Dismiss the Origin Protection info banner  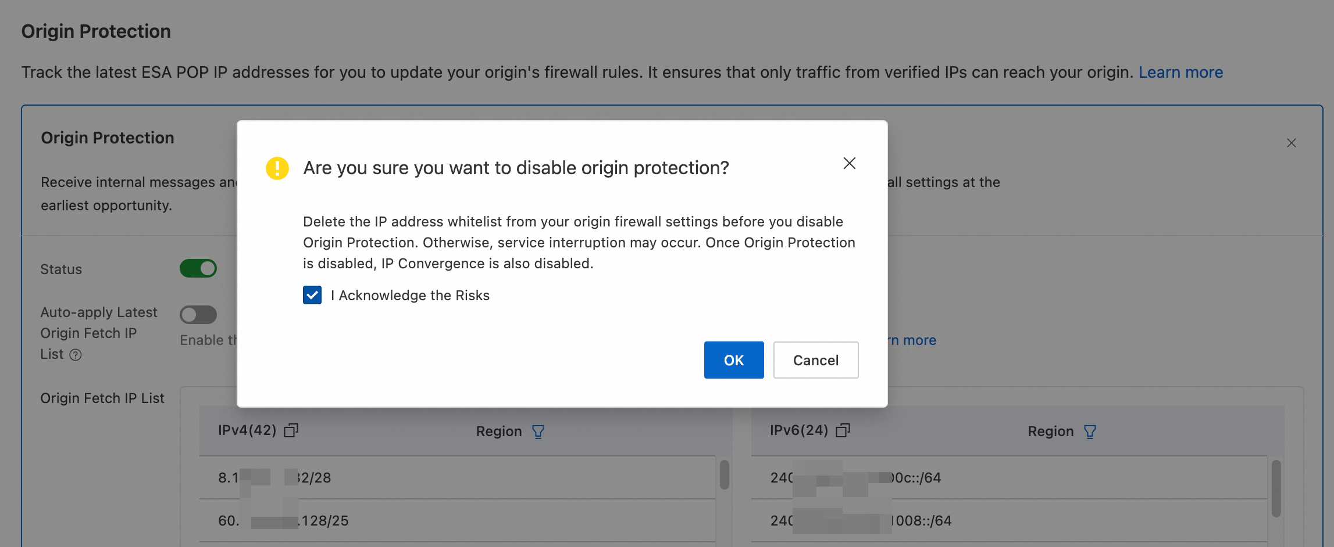coord(1292,143)
